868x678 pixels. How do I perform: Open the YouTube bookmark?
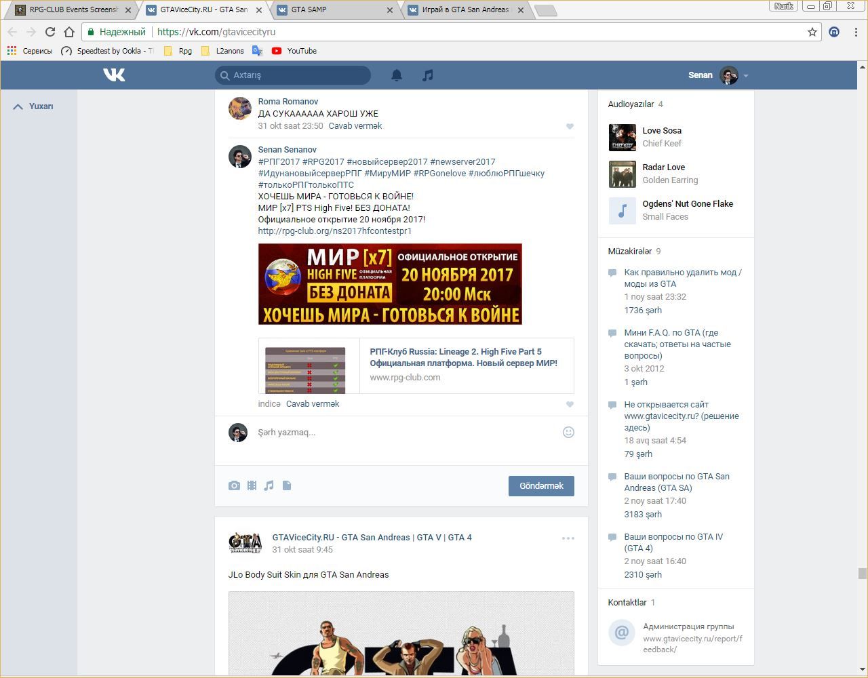294,51
